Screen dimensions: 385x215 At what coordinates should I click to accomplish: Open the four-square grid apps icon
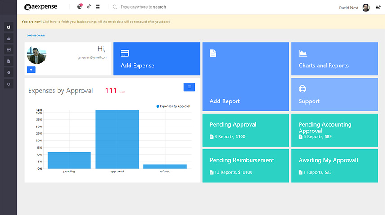pyautogui.click(x=98, y=7)
